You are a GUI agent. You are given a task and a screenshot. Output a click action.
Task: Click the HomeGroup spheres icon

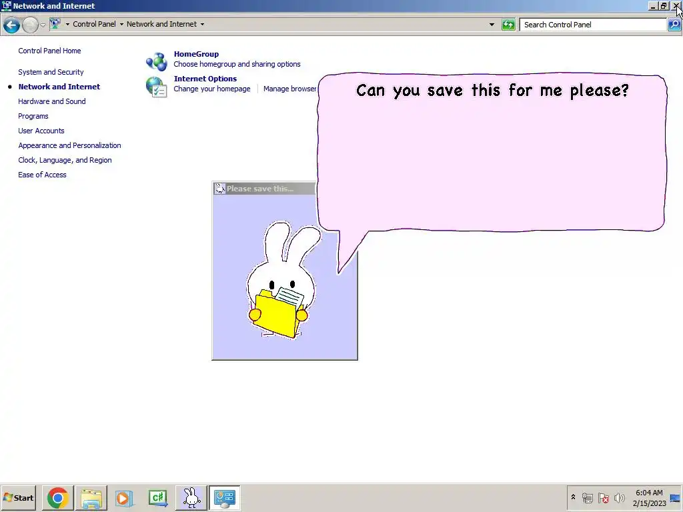(157, 61)
